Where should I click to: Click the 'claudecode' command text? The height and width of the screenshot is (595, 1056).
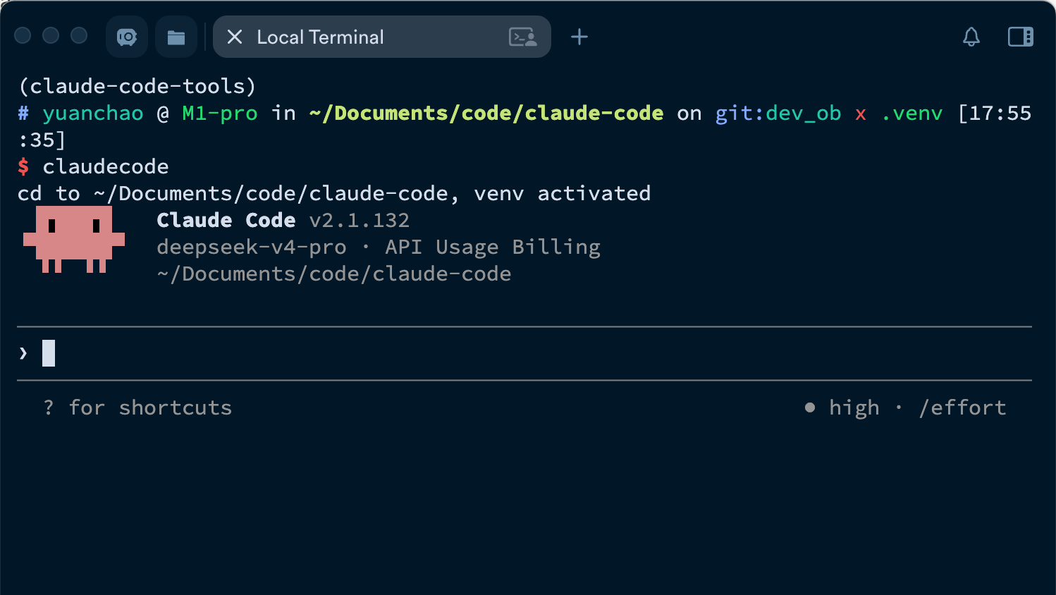[x=106, y=166]
